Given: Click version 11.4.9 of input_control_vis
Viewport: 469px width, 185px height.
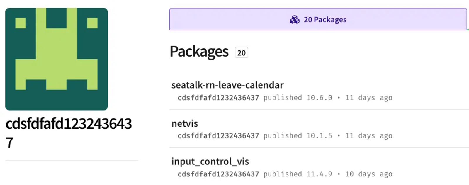Looking at the screenshot, I should point(319,174).
